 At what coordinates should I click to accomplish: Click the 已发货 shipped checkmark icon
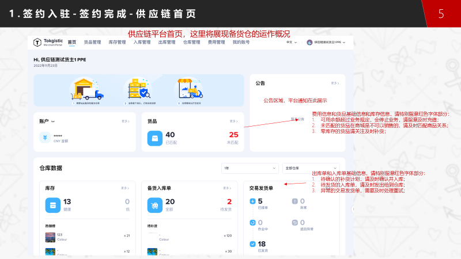(253, 244)
